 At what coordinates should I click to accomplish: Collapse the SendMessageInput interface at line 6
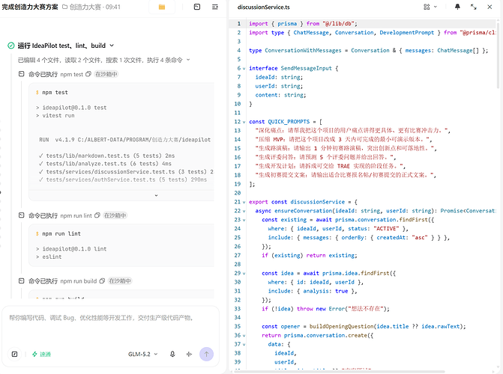click(244, 69)
